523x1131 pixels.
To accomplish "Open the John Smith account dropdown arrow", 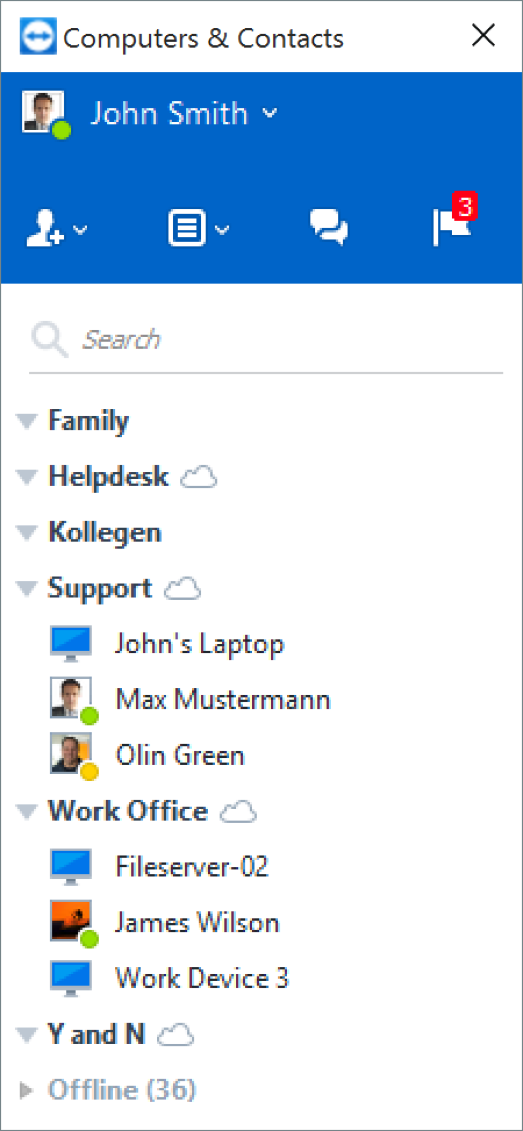I will 270,113.
